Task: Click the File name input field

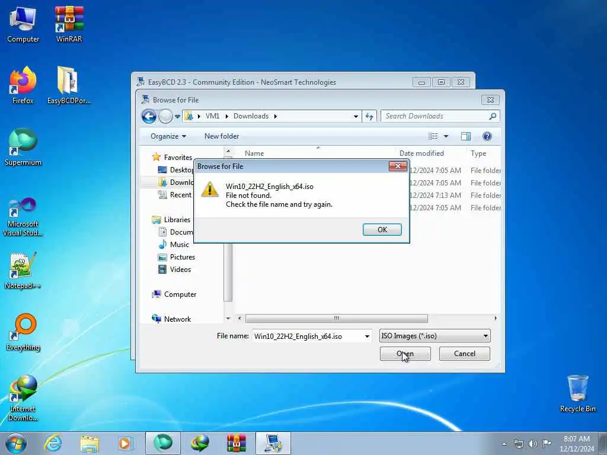Action: click(308, 337)
